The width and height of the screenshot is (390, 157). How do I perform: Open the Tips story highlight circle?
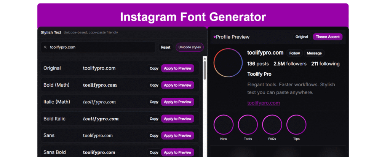[296, 125]
